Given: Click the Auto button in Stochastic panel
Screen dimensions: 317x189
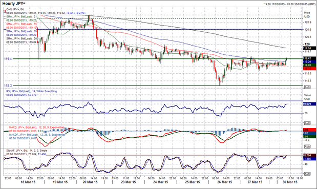Looking at the screenshot, I should [x=307, y=174].
